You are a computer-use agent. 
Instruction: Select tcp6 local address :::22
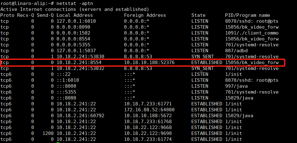[x=63, y=74]
